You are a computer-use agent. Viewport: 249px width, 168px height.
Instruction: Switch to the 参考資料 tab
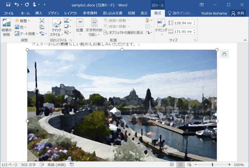tap(90, 13)
